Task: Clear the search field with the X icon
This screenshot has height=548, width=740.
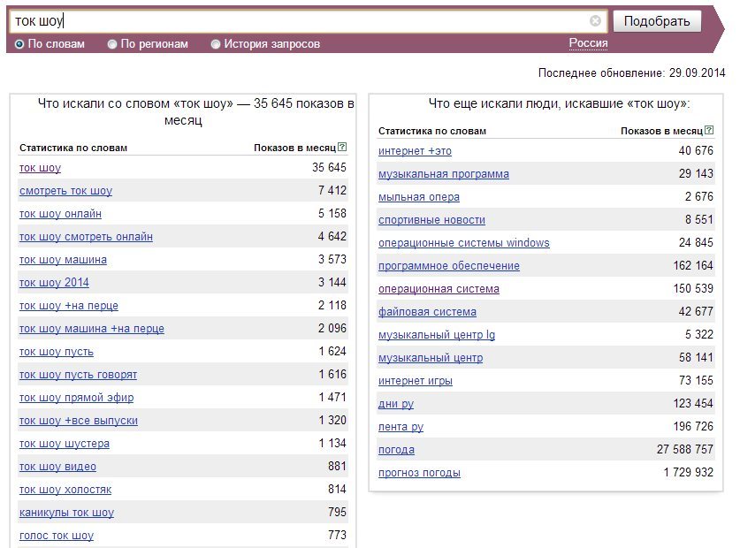Action: [595, 20]
